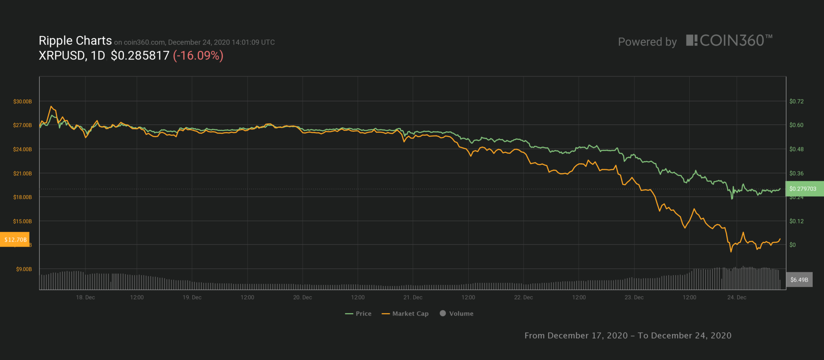Click the 'XRPUSD, 1D' symbol label

point(72,55)
